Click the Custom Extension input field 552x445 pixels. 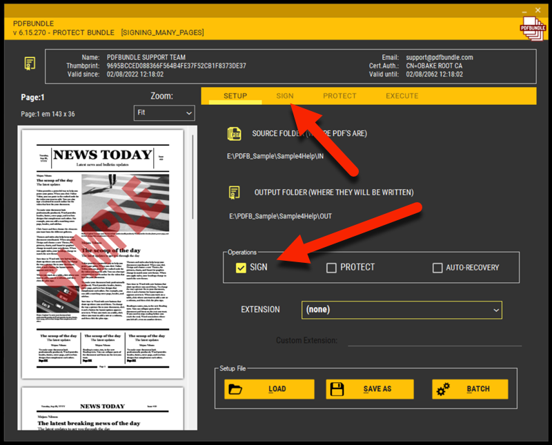pos(435,340)
